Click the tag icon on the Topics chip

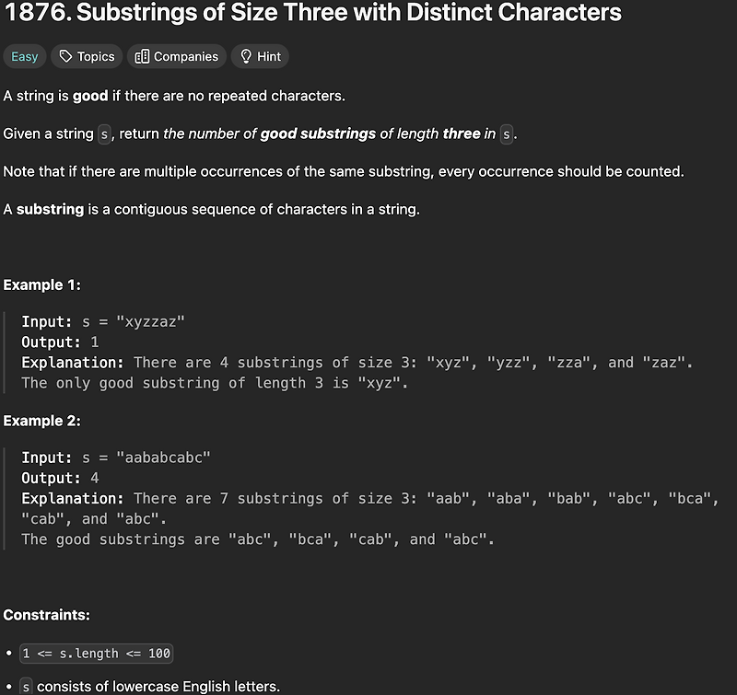click(x=64, y=56)
